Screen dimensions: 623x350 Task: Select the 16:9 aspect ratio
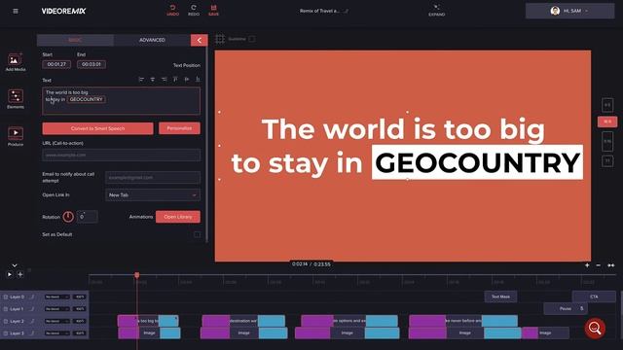pos(607,122)
